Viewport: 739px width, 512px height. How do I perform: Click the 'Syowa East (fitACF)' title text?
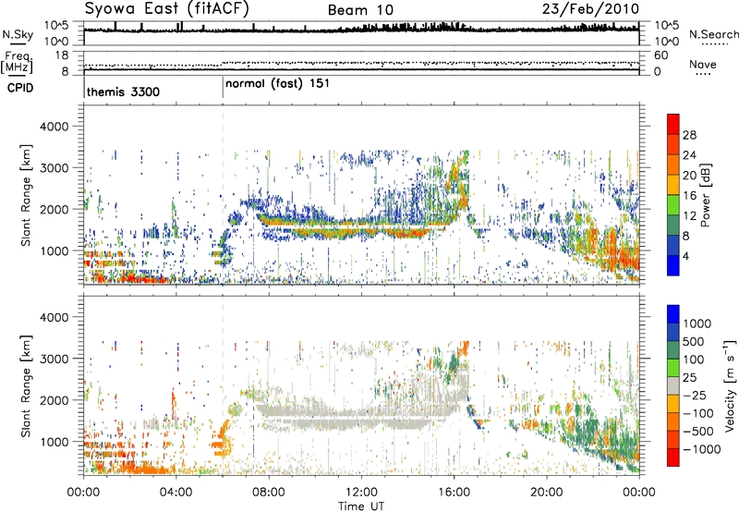coord(167,8)
